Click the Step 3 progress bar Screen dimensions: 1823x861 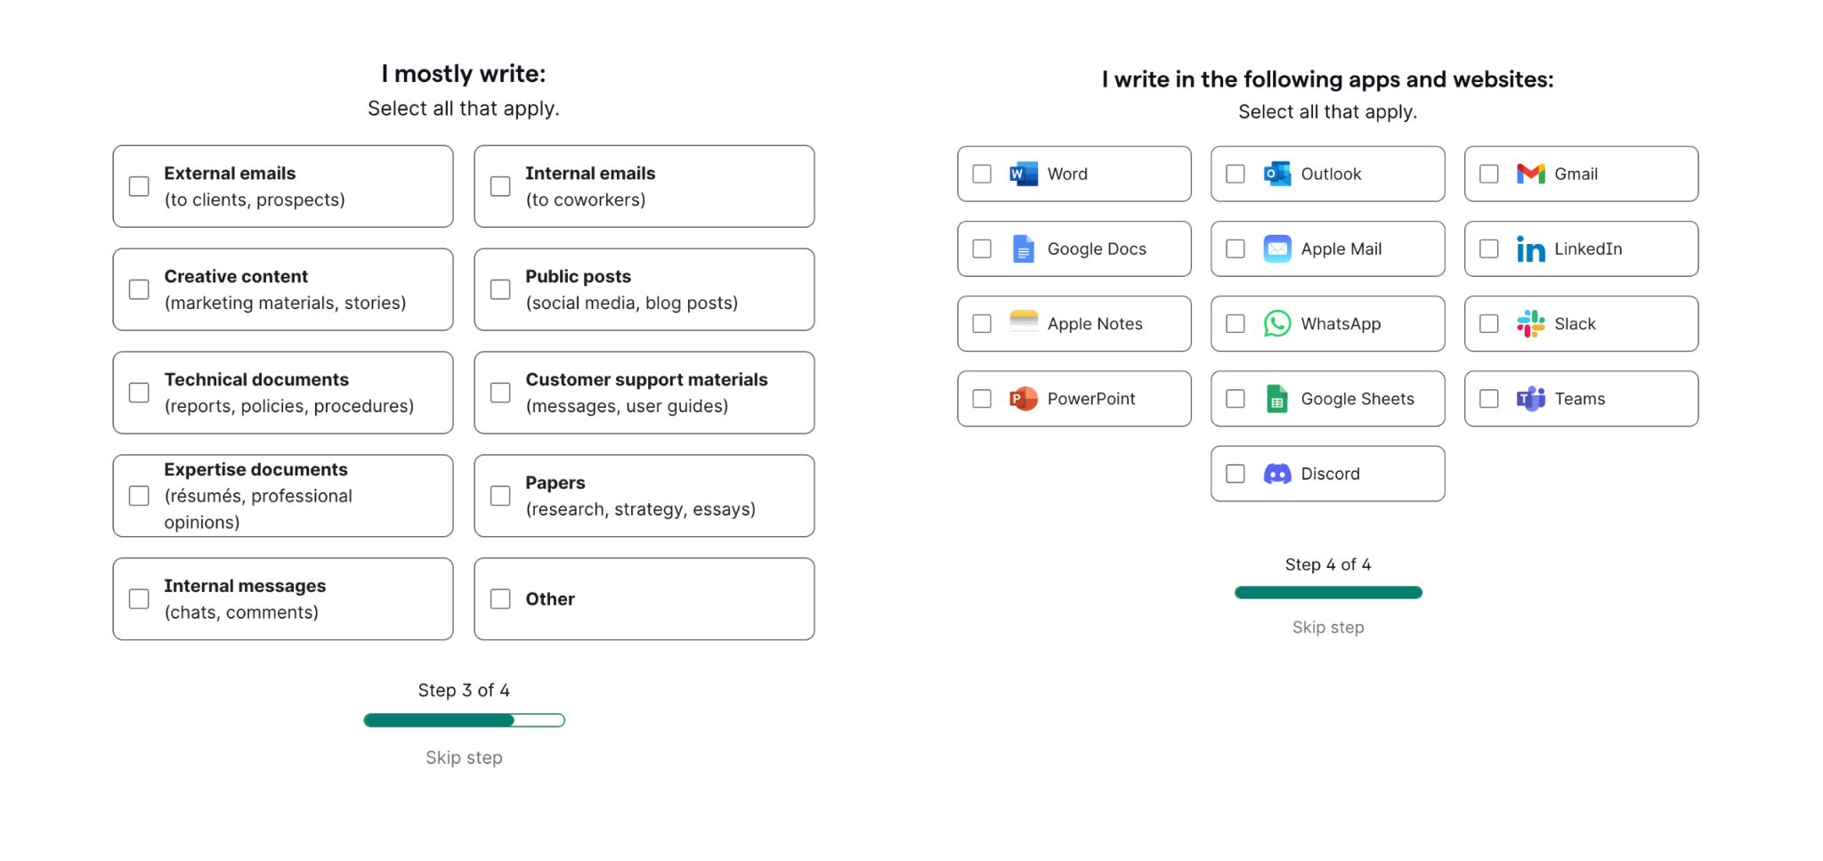coord(464,719)
